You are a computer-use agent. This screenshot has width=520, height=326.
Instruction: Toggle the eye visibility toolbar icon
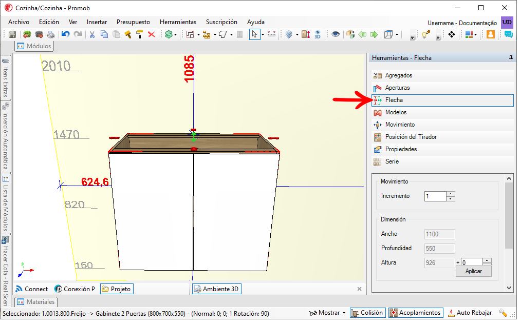tap(336, 34)
